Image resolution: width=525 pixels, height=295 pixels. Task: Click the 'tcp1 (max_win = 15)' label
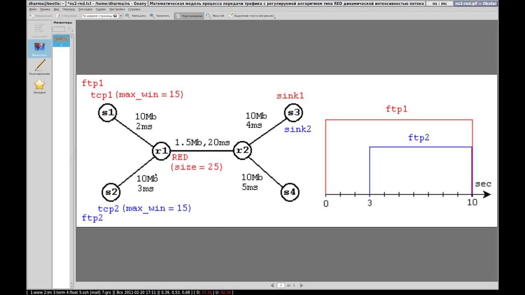[x=137, y=95]
